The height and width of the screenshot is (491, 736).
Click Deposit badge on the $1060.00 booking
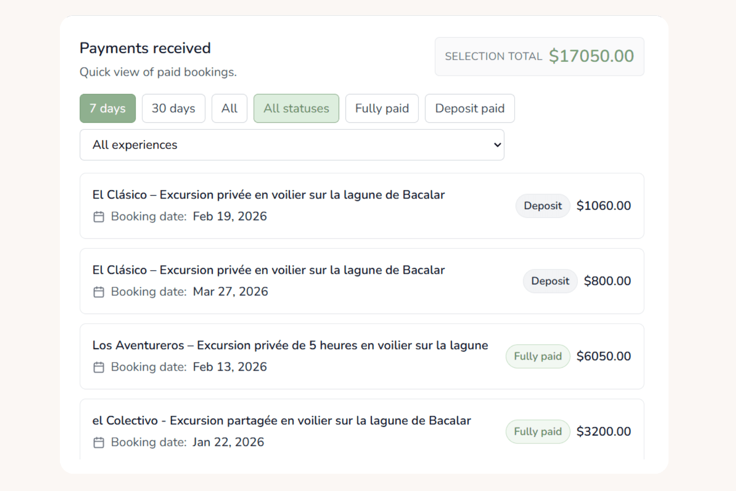[542, 206]
